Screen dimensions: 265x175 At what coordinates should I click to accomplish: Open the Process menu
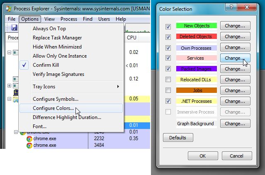point(68,19)
